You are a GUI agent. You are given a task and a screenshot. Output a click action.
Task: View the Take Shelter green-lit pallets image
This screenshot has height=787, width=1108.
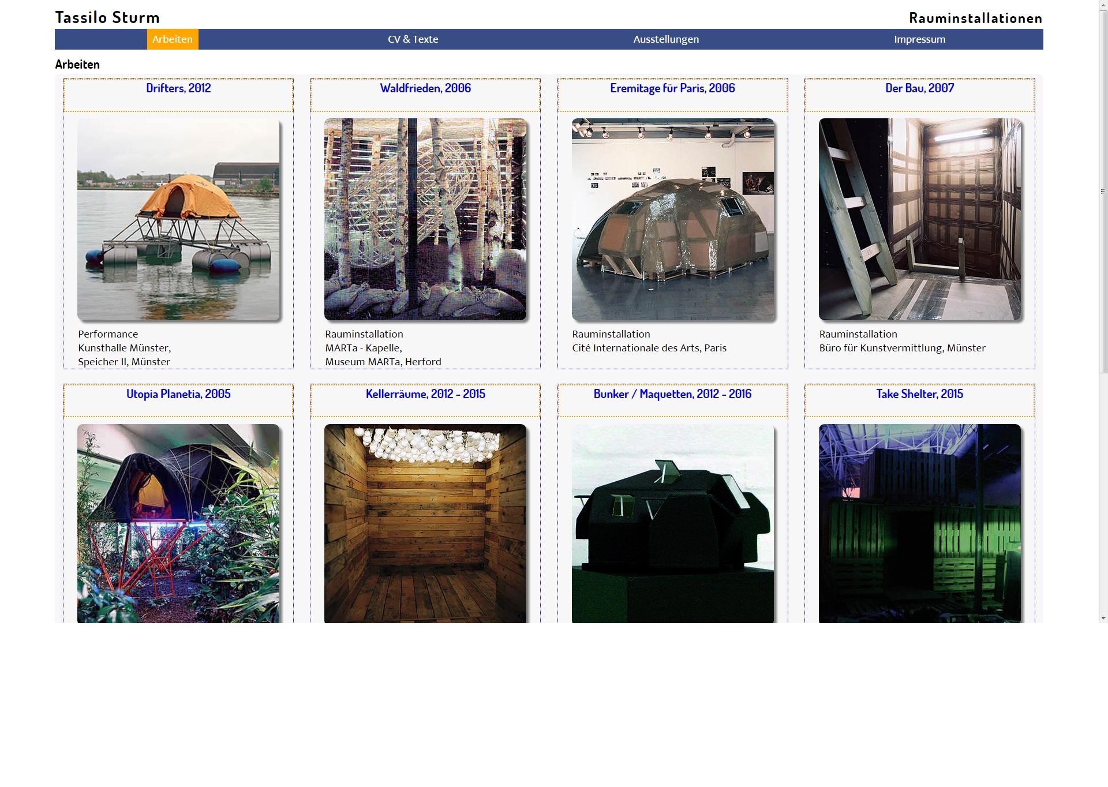919,523
